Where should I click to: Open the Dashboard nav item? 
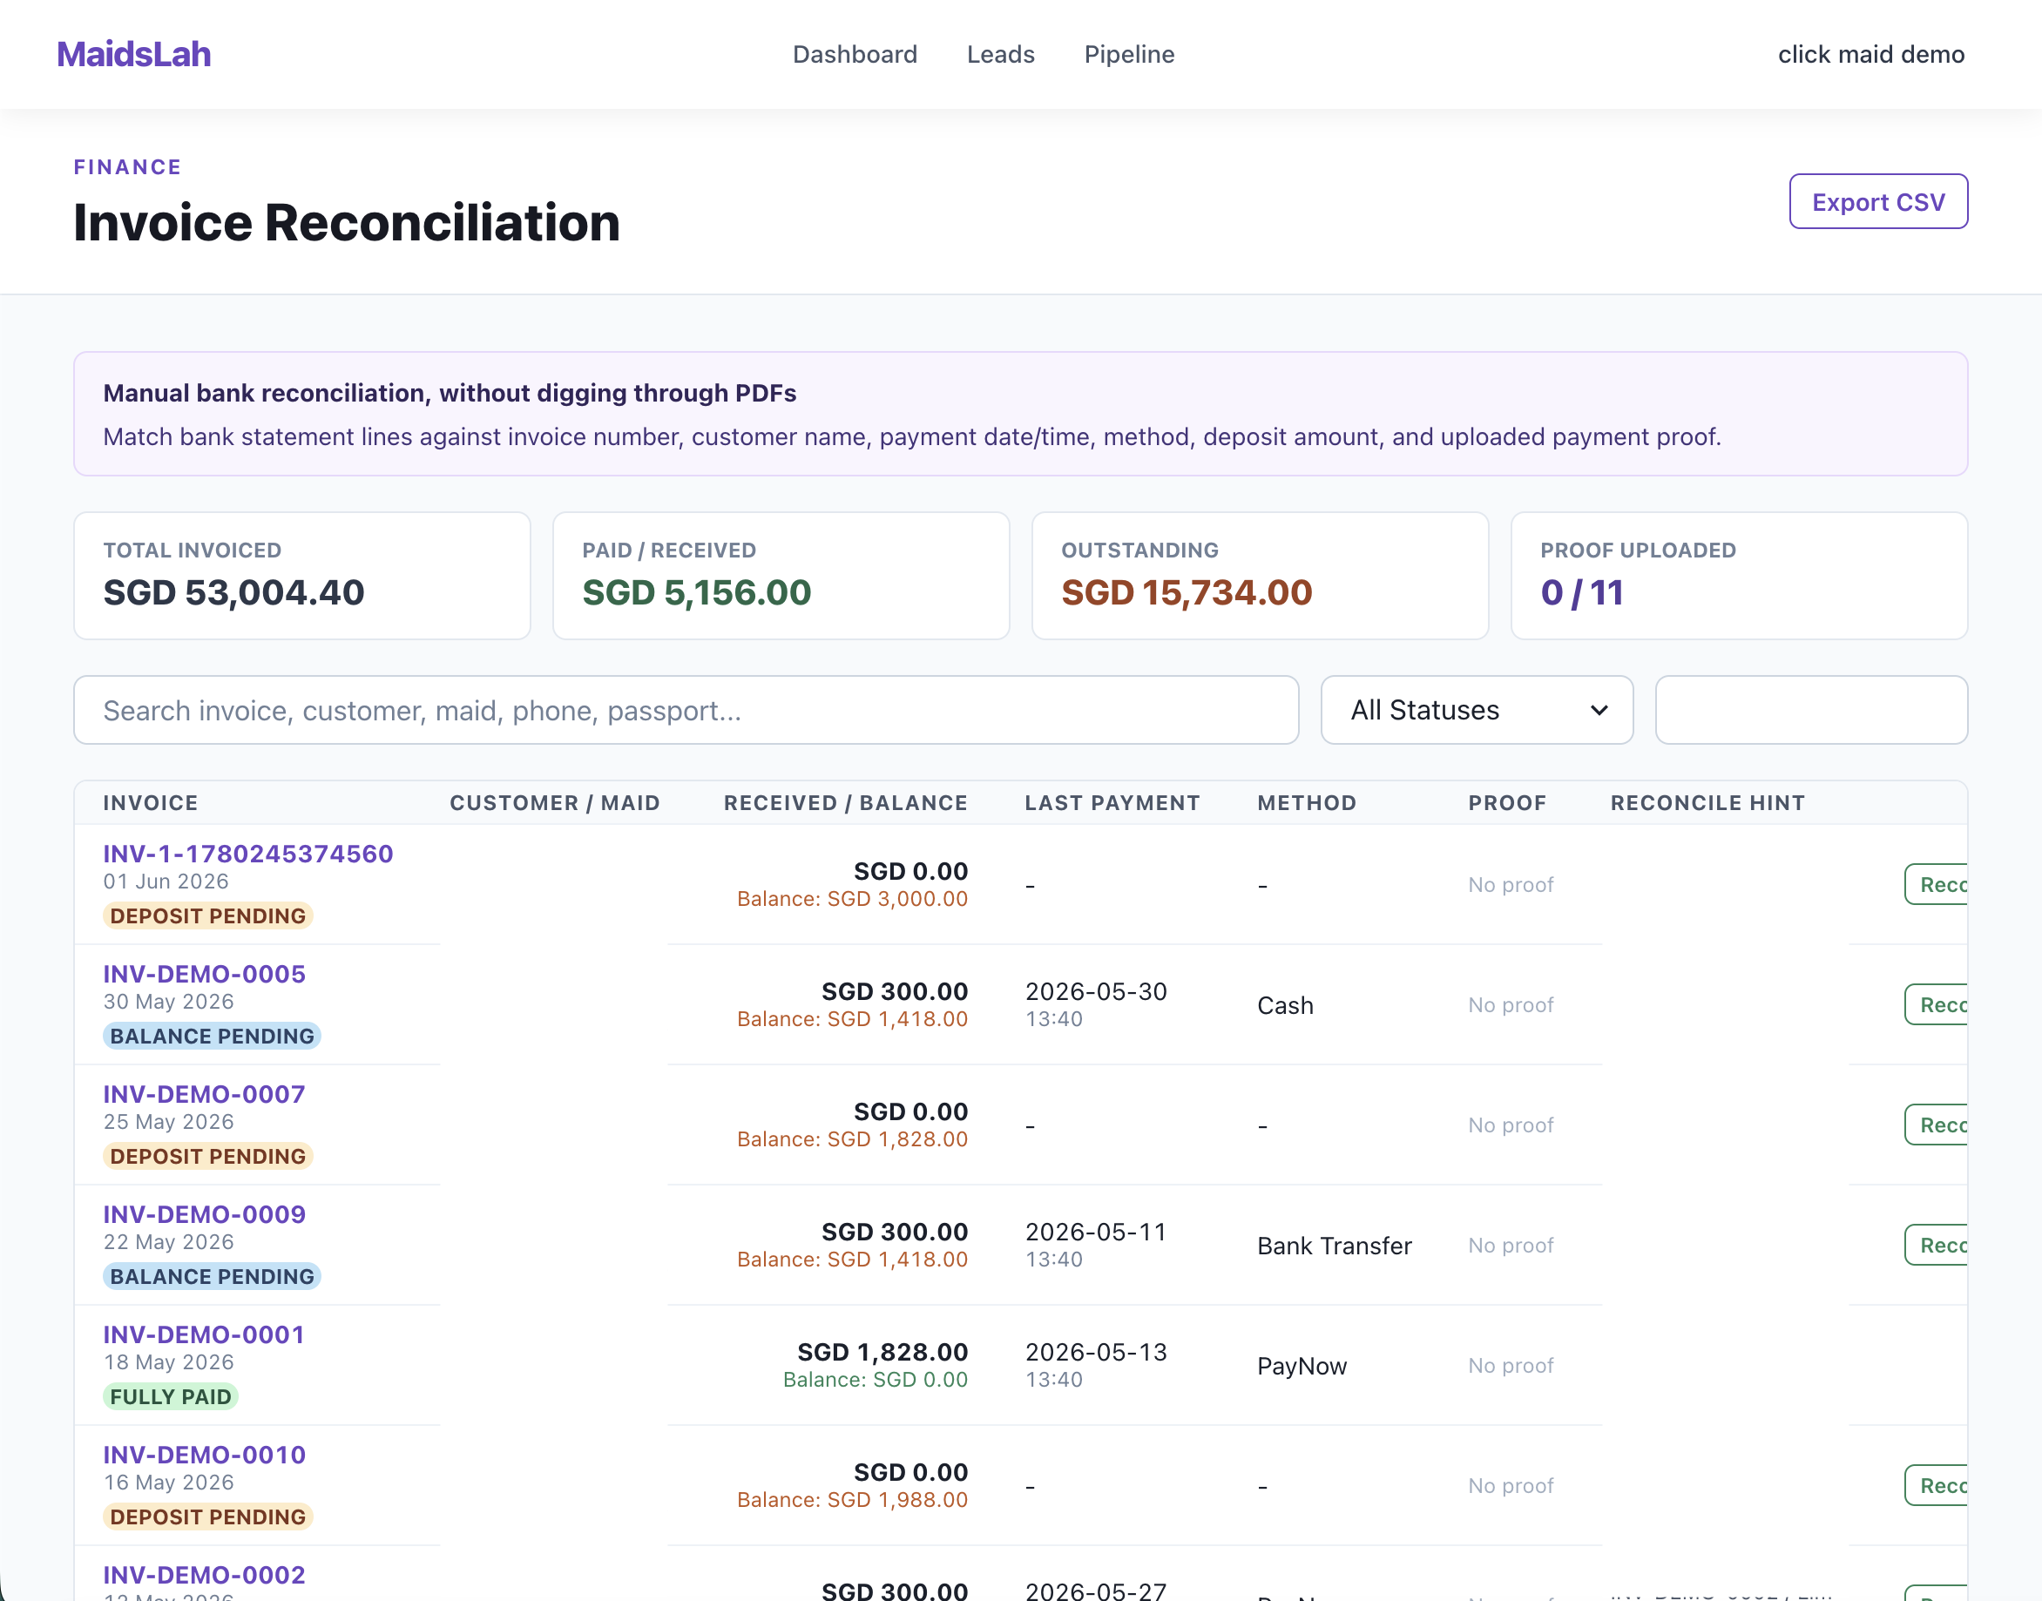coord(854,54)
